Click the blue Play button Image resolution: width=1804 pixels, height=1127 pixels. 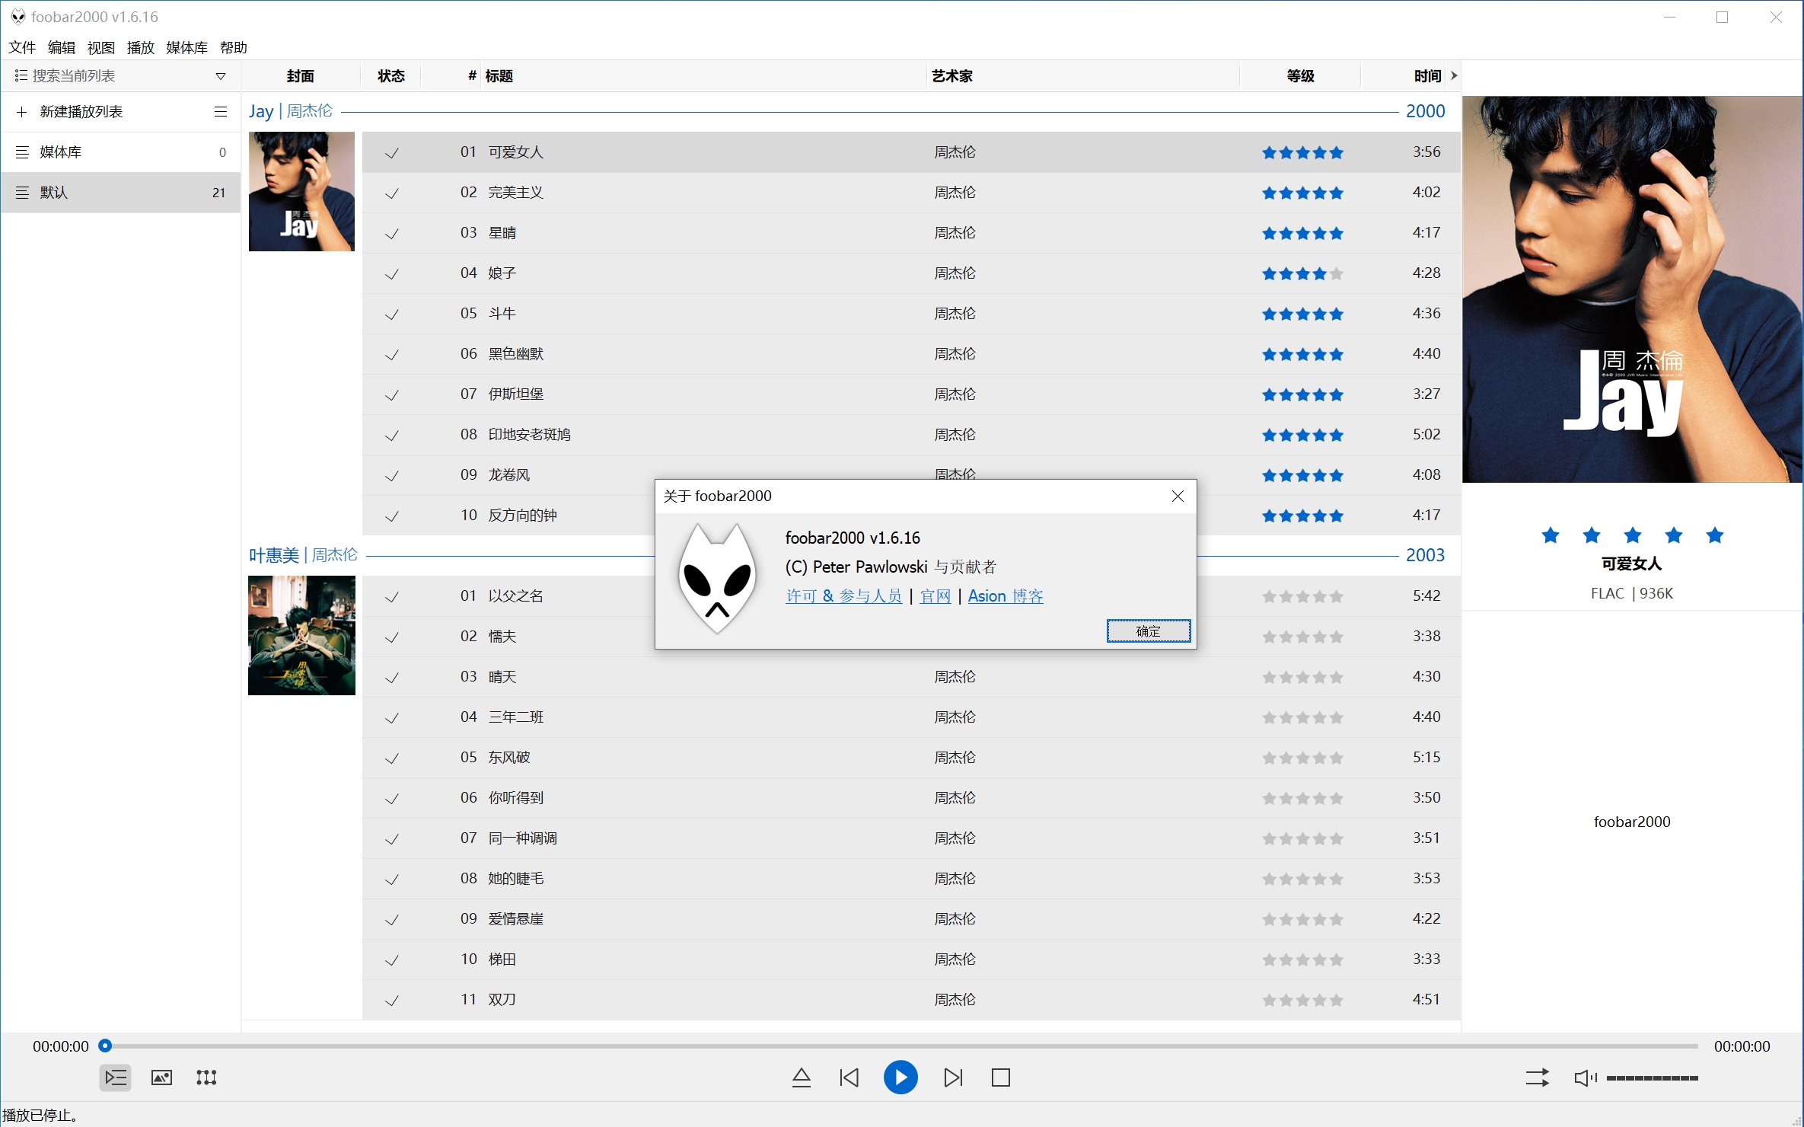point(900,1078)
